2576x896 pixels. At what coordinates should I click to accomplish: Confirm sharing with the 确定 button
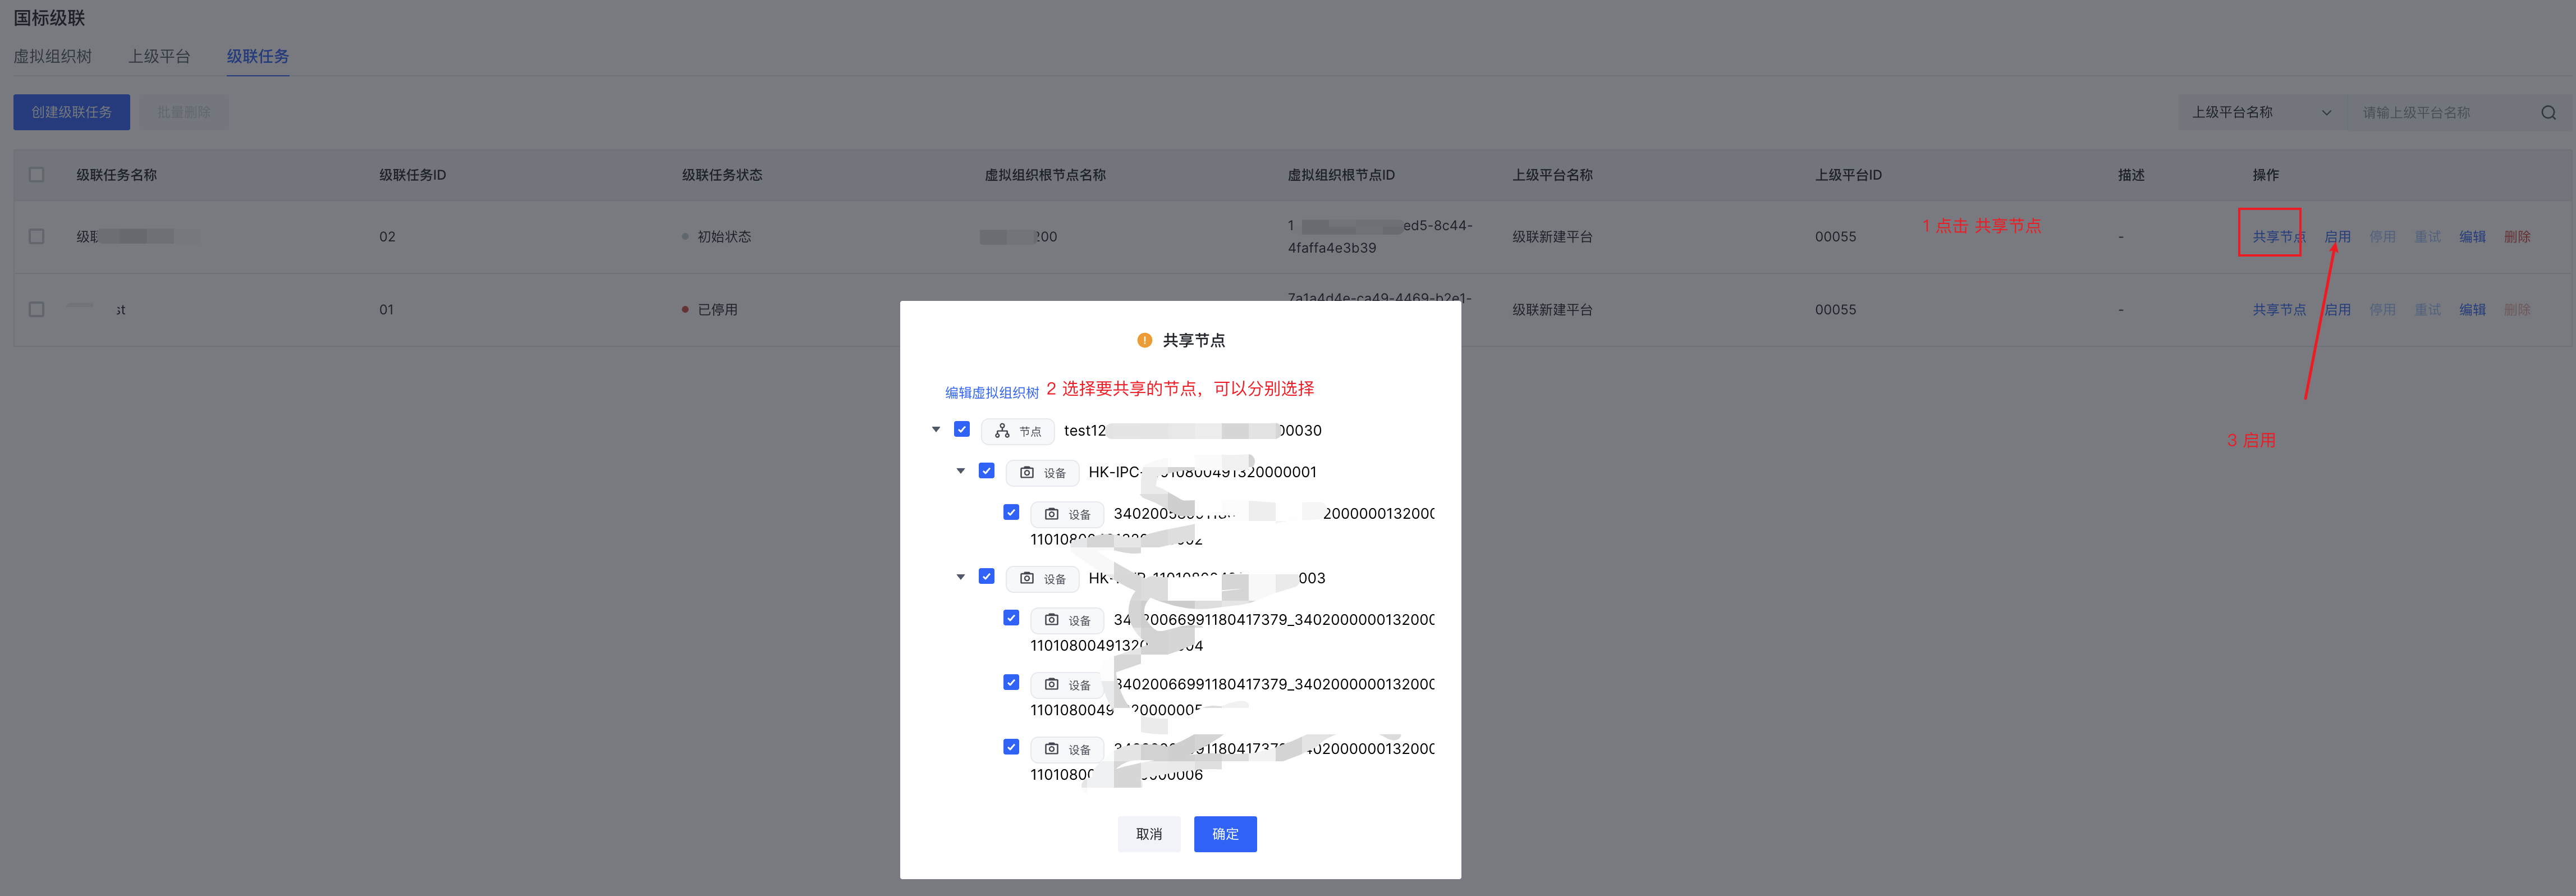(x=1225, y=834)
